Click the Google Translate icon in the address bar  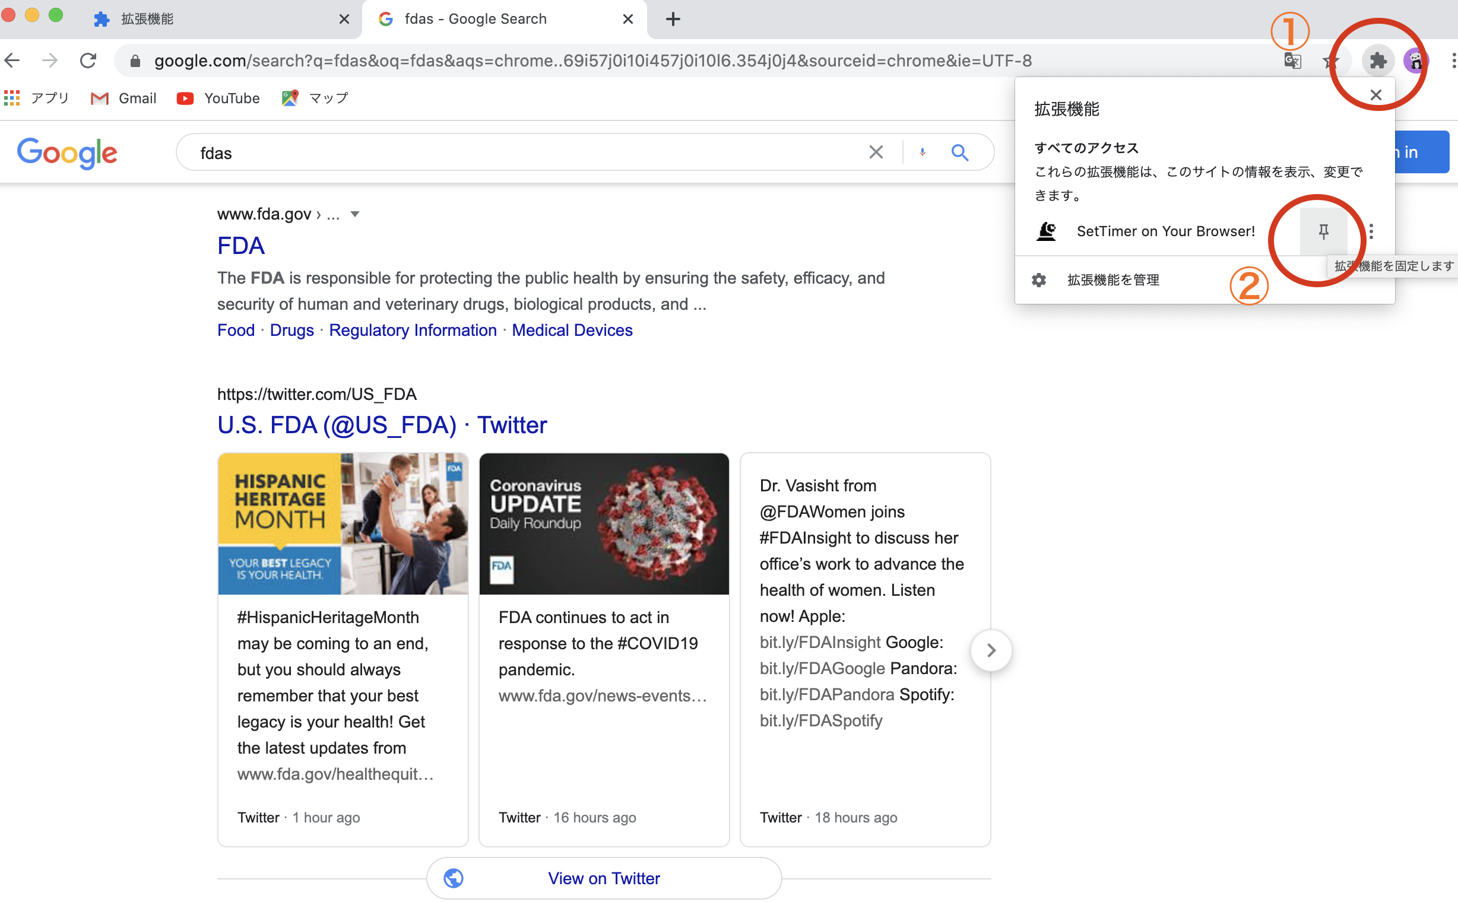(1293, 61)
